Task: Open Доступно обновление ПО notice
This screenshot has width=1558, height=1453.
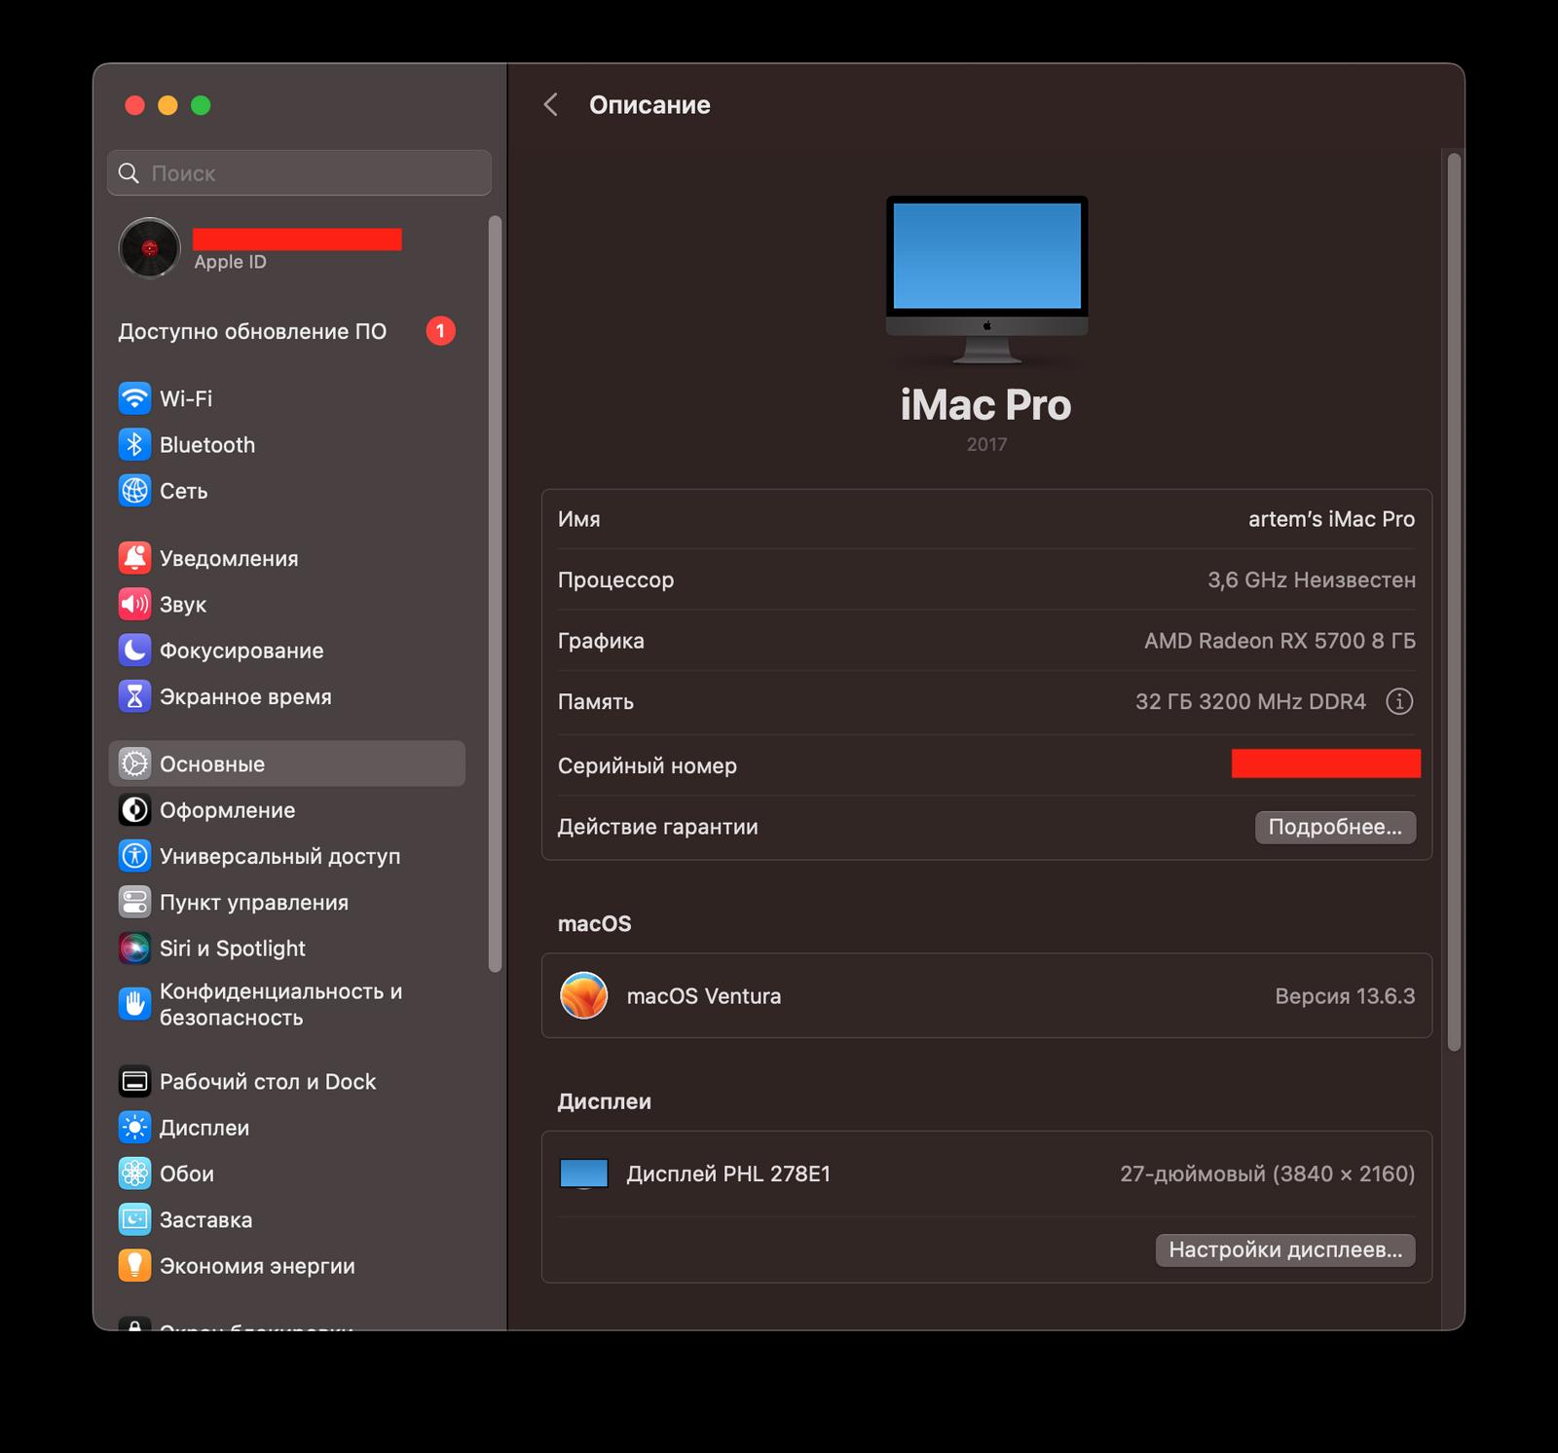Action: 252,332
